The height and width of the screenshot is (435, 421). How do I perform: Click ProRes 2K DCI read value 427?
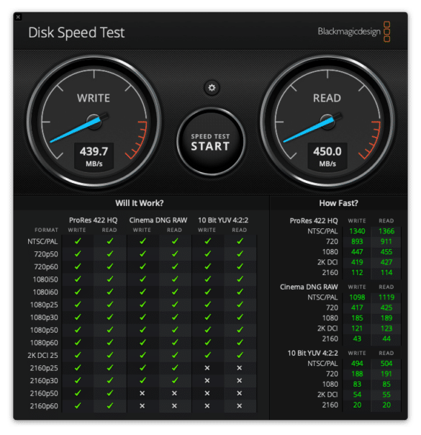coord(386,262)
